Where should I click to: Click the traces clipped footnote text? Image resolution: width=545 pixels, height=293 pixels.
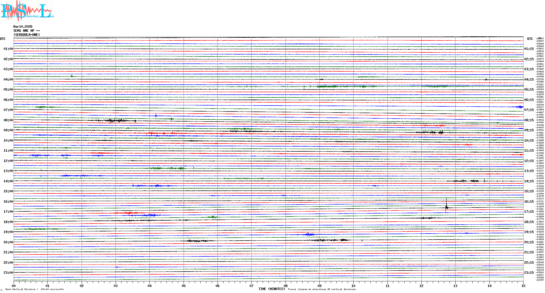click(322, 289)
